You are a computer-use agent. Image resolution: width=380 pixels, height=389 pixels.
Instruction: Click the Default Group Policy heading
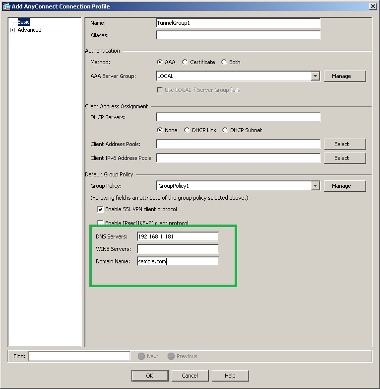click(x=109, y=174)
